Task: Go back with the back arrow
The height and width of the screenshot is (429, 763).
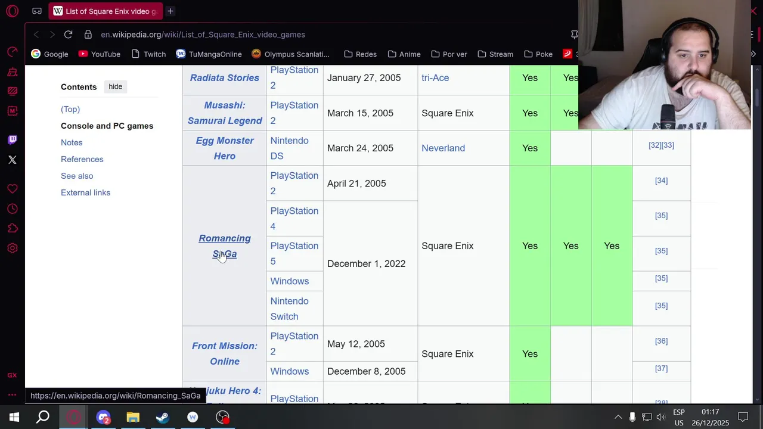Action: (x=36, y=35)
